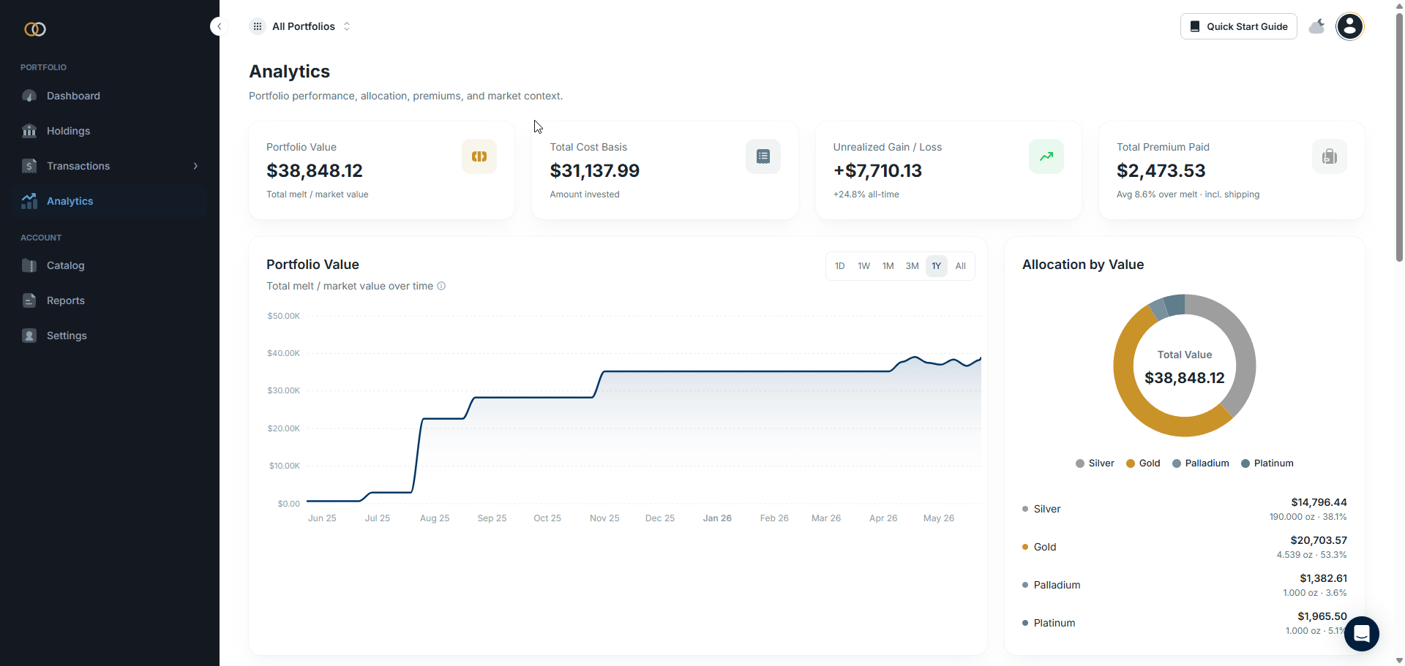Click the $20,703.57 gold value
Screen dimensions: 1405x666
point(1319,540)
